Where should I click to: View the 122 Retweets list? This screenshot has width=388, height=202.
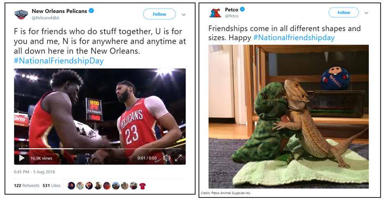(x=27, y=186)
